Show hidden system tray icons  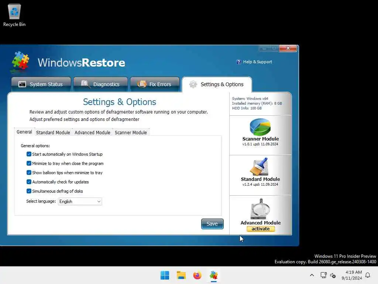[312, 275]
